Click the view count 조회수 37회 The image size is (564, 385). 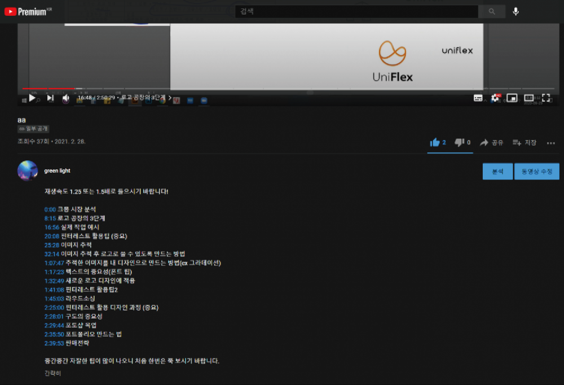click(33, 142)
